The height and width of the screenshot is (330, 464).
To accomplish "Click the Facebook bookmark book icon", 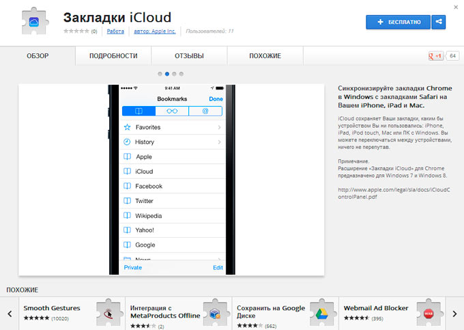I will tap(127, 186).
